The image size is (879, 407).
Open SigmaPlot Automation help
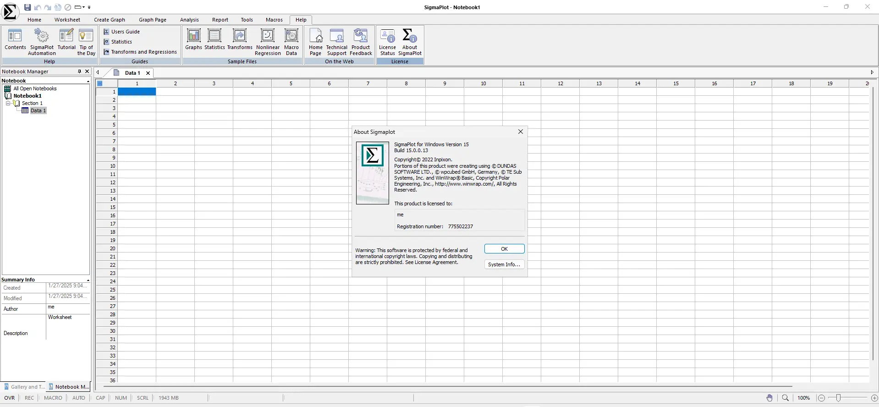(x=42, y=42)
